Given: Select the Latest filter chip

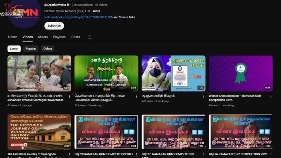Looking at the screenshot, I should tap(14, 49).
